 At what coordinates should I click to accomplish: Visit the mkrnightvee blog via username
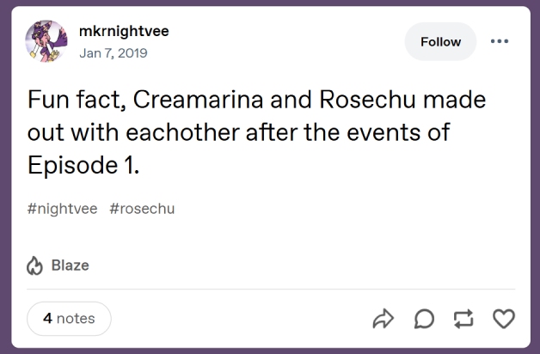pyautogui.click(x=123, y=32)
